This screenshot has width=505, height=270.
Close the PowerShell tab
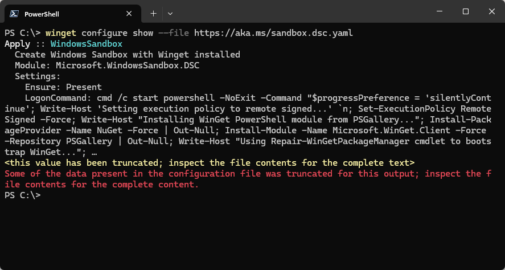coord(129,14)
